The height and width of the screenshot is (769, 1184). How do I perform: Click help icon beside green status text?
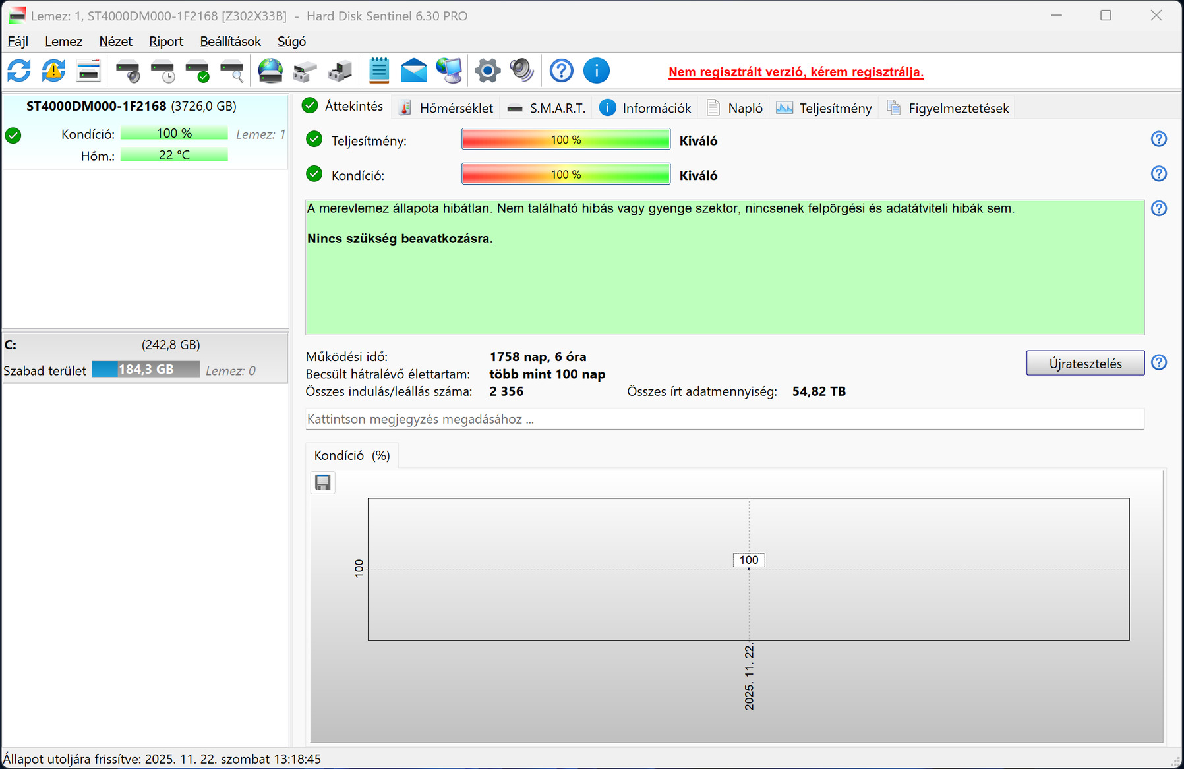pos(1159,208)
